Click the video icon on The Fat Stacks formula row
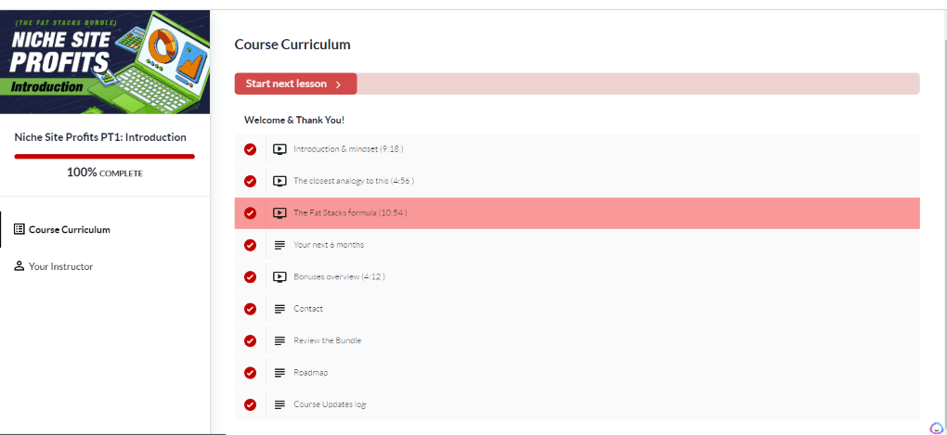 pos(279,213)
